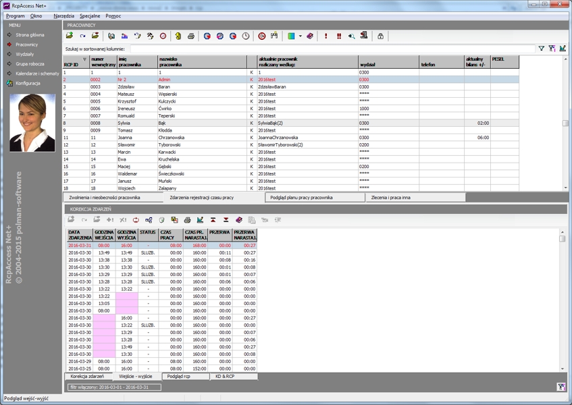Go to Wydziały in the side menu
Screen dimensions: 572x405
(25, 54)
